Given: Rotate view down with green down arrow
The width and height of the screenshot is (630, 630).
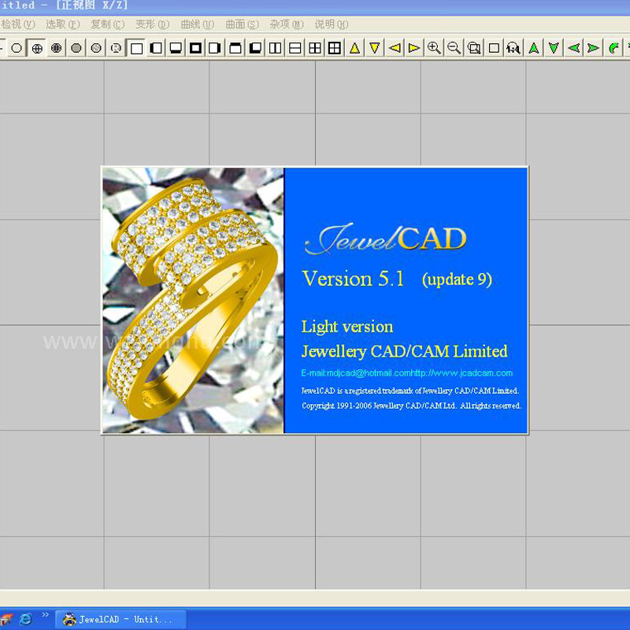Looking at the screenshot, I should [x=554, y=48].
